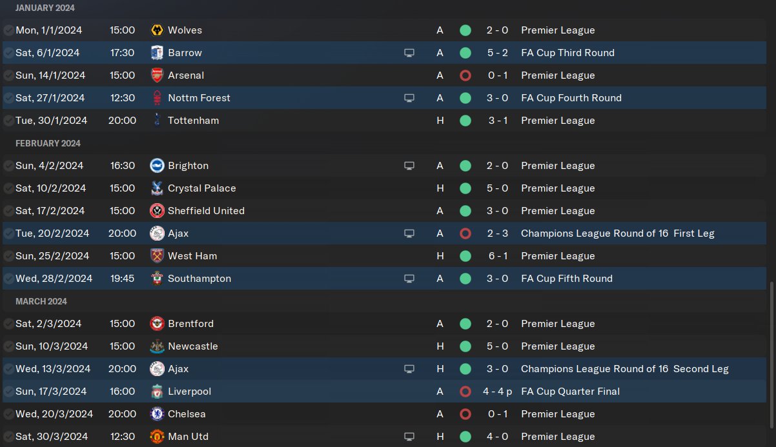This screenshot has height=447, width=776.
Task: Click the green win indicator on West Ham row
Action: (465, 256)
